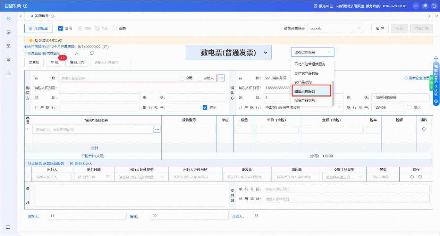Viewport: 440px width, 236px height.
Task: Focus the 手机号码 input field
Action: [x=346, y=189]
